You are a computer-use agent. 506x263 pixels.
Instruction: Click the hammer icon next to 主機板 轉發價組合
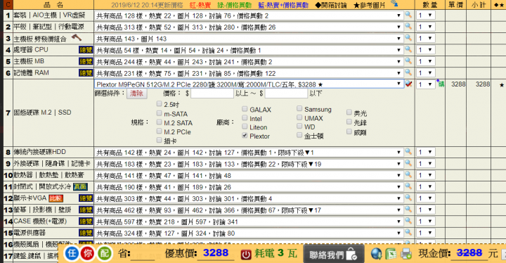click(77, 37)
